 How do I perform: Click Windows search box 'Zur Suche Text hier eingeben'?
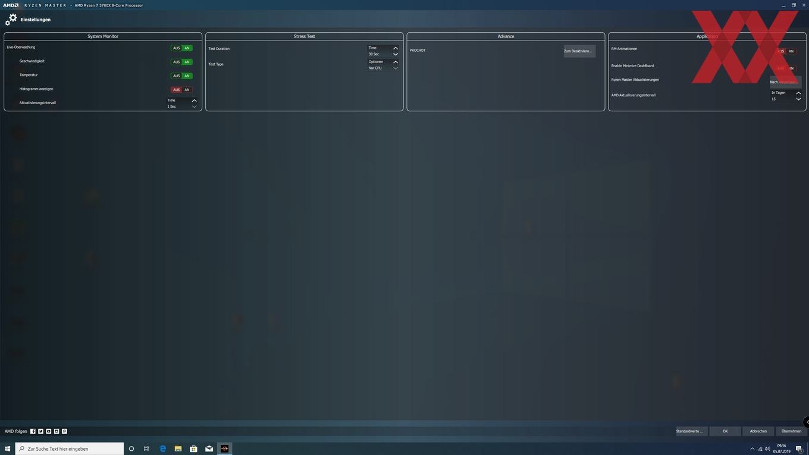click(x=70, y=448)
